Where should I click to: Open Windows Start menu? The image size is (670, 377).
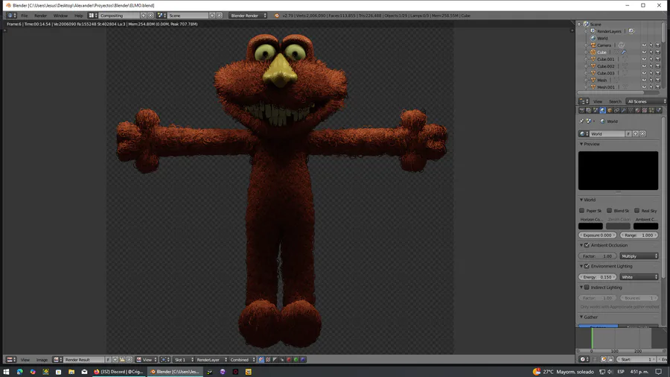pos(7,372)
